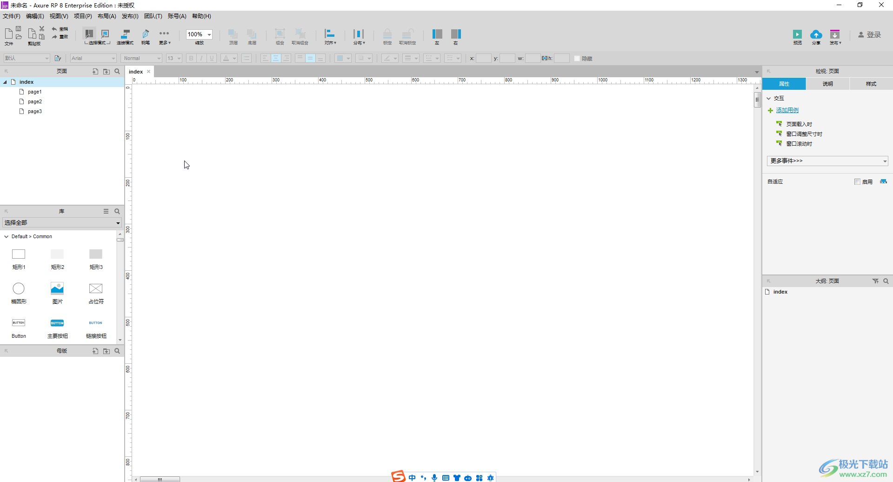Switch to the Style tab (样式)
The height and width of the screenshot is (482, 893).
click(x=871, y=84)
